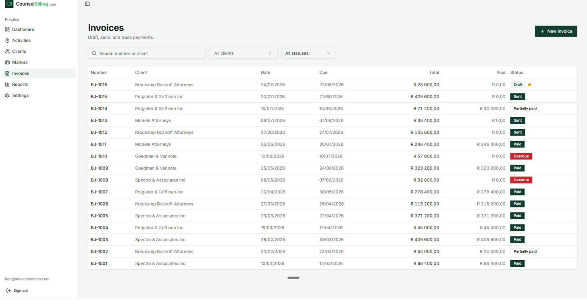Click the Dashboard grid icon
587x307 pixels.
(x=7, y=29)
